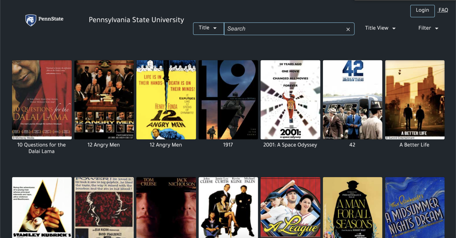
Task: Open the Tom Cruise and Jack Nicholson movie poster
Action: point(166,208)
